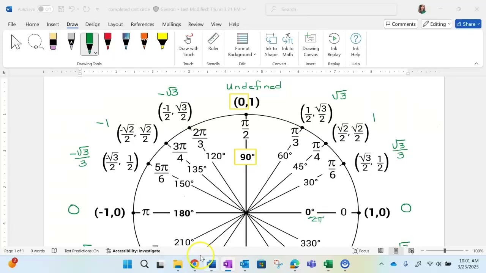Choose the arrow Select tool
The height and width of the screenshot is (273, 486).
tap(16, 42)
